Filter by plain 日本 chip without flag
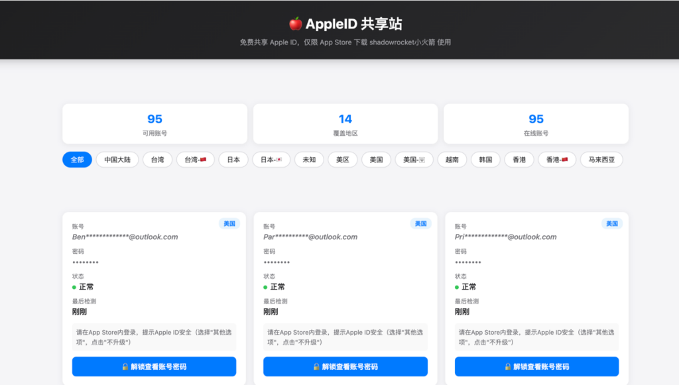Viewport: 679px width, 385px height. tap(233, 160)
